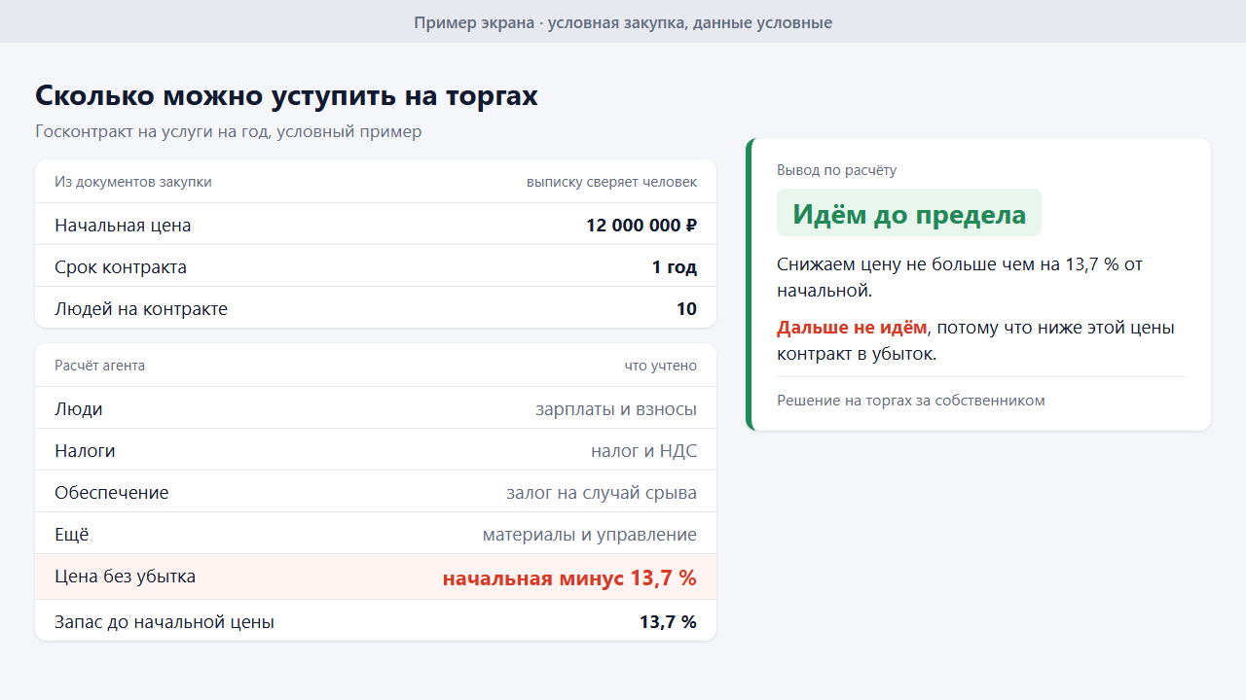Click the "13,7 %" value in the Запас row

click(668, 622)
